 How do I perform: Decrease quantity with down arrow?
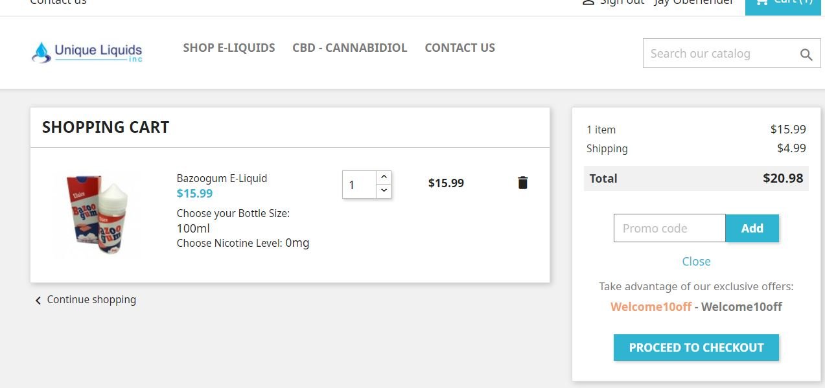[384, 190]
